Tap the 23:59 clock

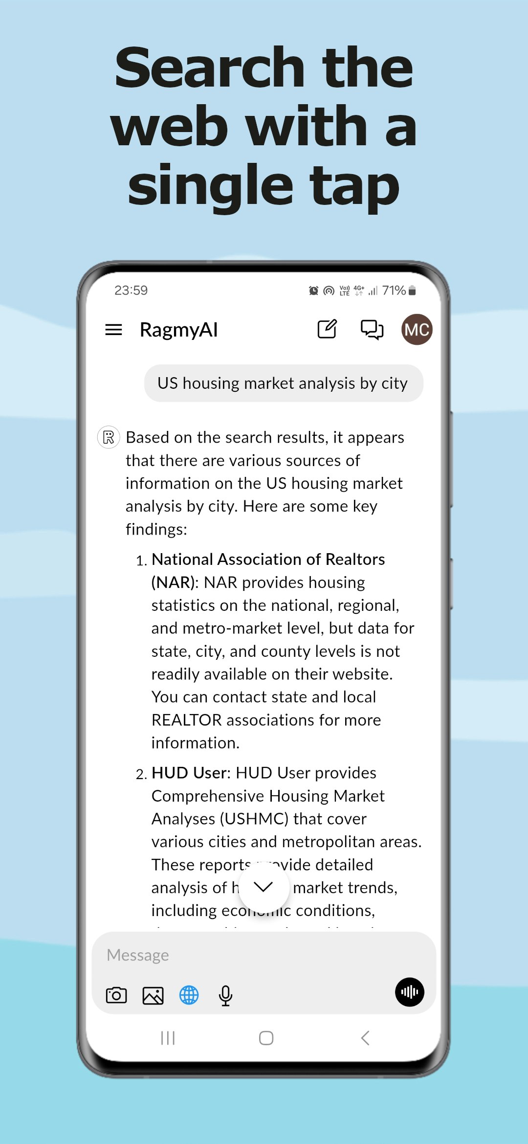[131, 291]
